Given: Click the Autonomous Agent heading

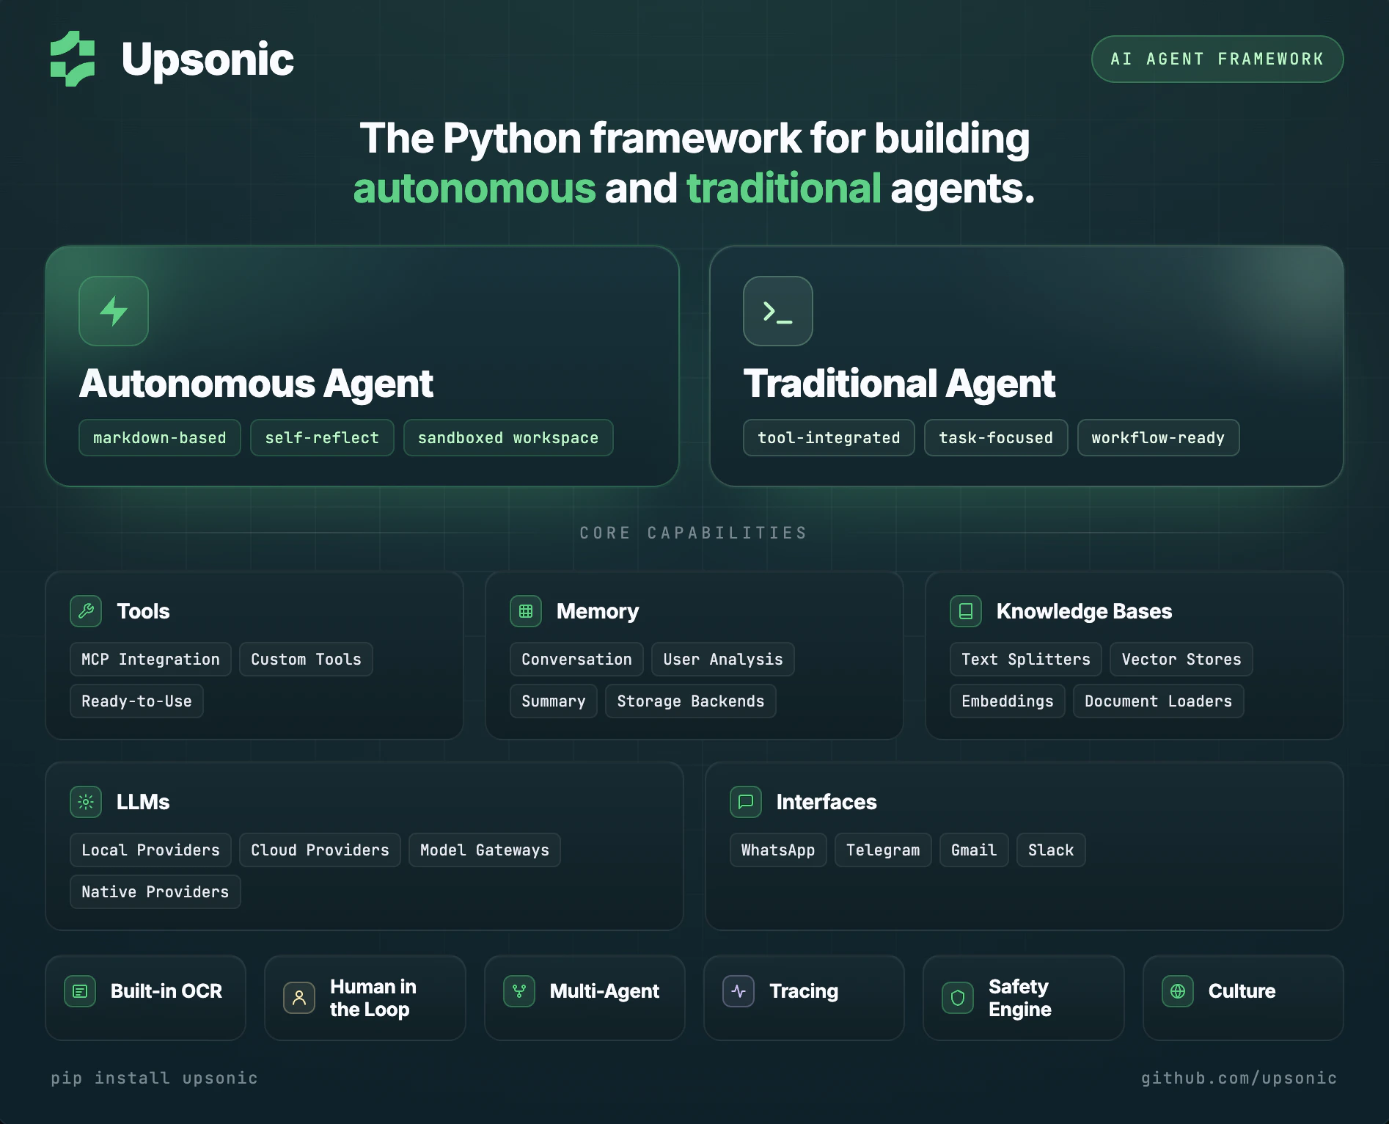Looking at the screenshot, I should click(x=256, y=384).
